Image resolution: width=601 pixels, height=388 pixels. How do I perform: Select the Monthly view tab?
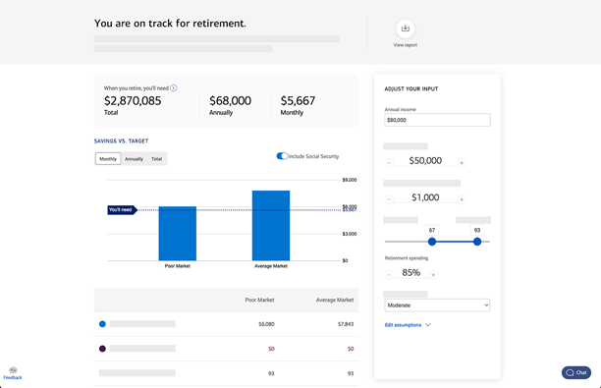(x=108, y=159)
